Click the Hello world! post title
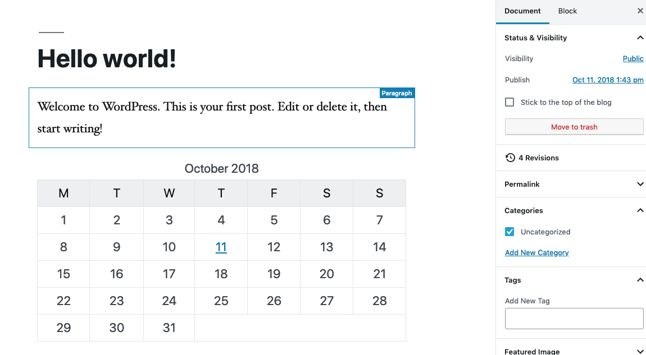This screenshot has height=355, width=646. (x=106, y=58)
